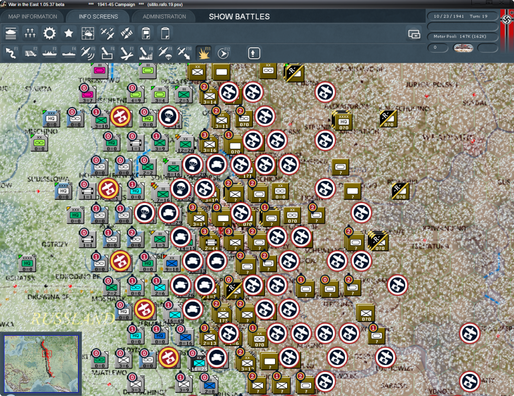Select the F5 air recon mode

pyautogui.click(x=88, y=53)
